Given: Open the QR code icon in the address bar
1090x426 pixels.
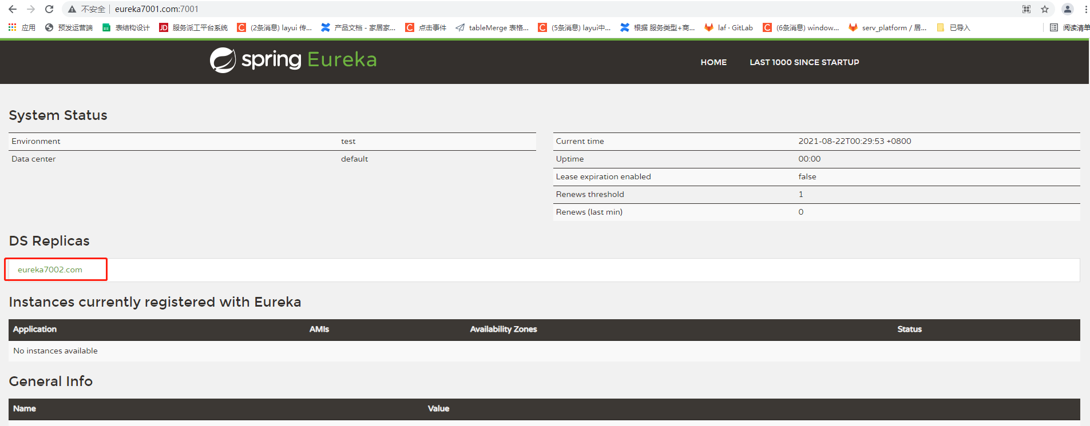Looking at the screenshot, I should [1026, 9].
